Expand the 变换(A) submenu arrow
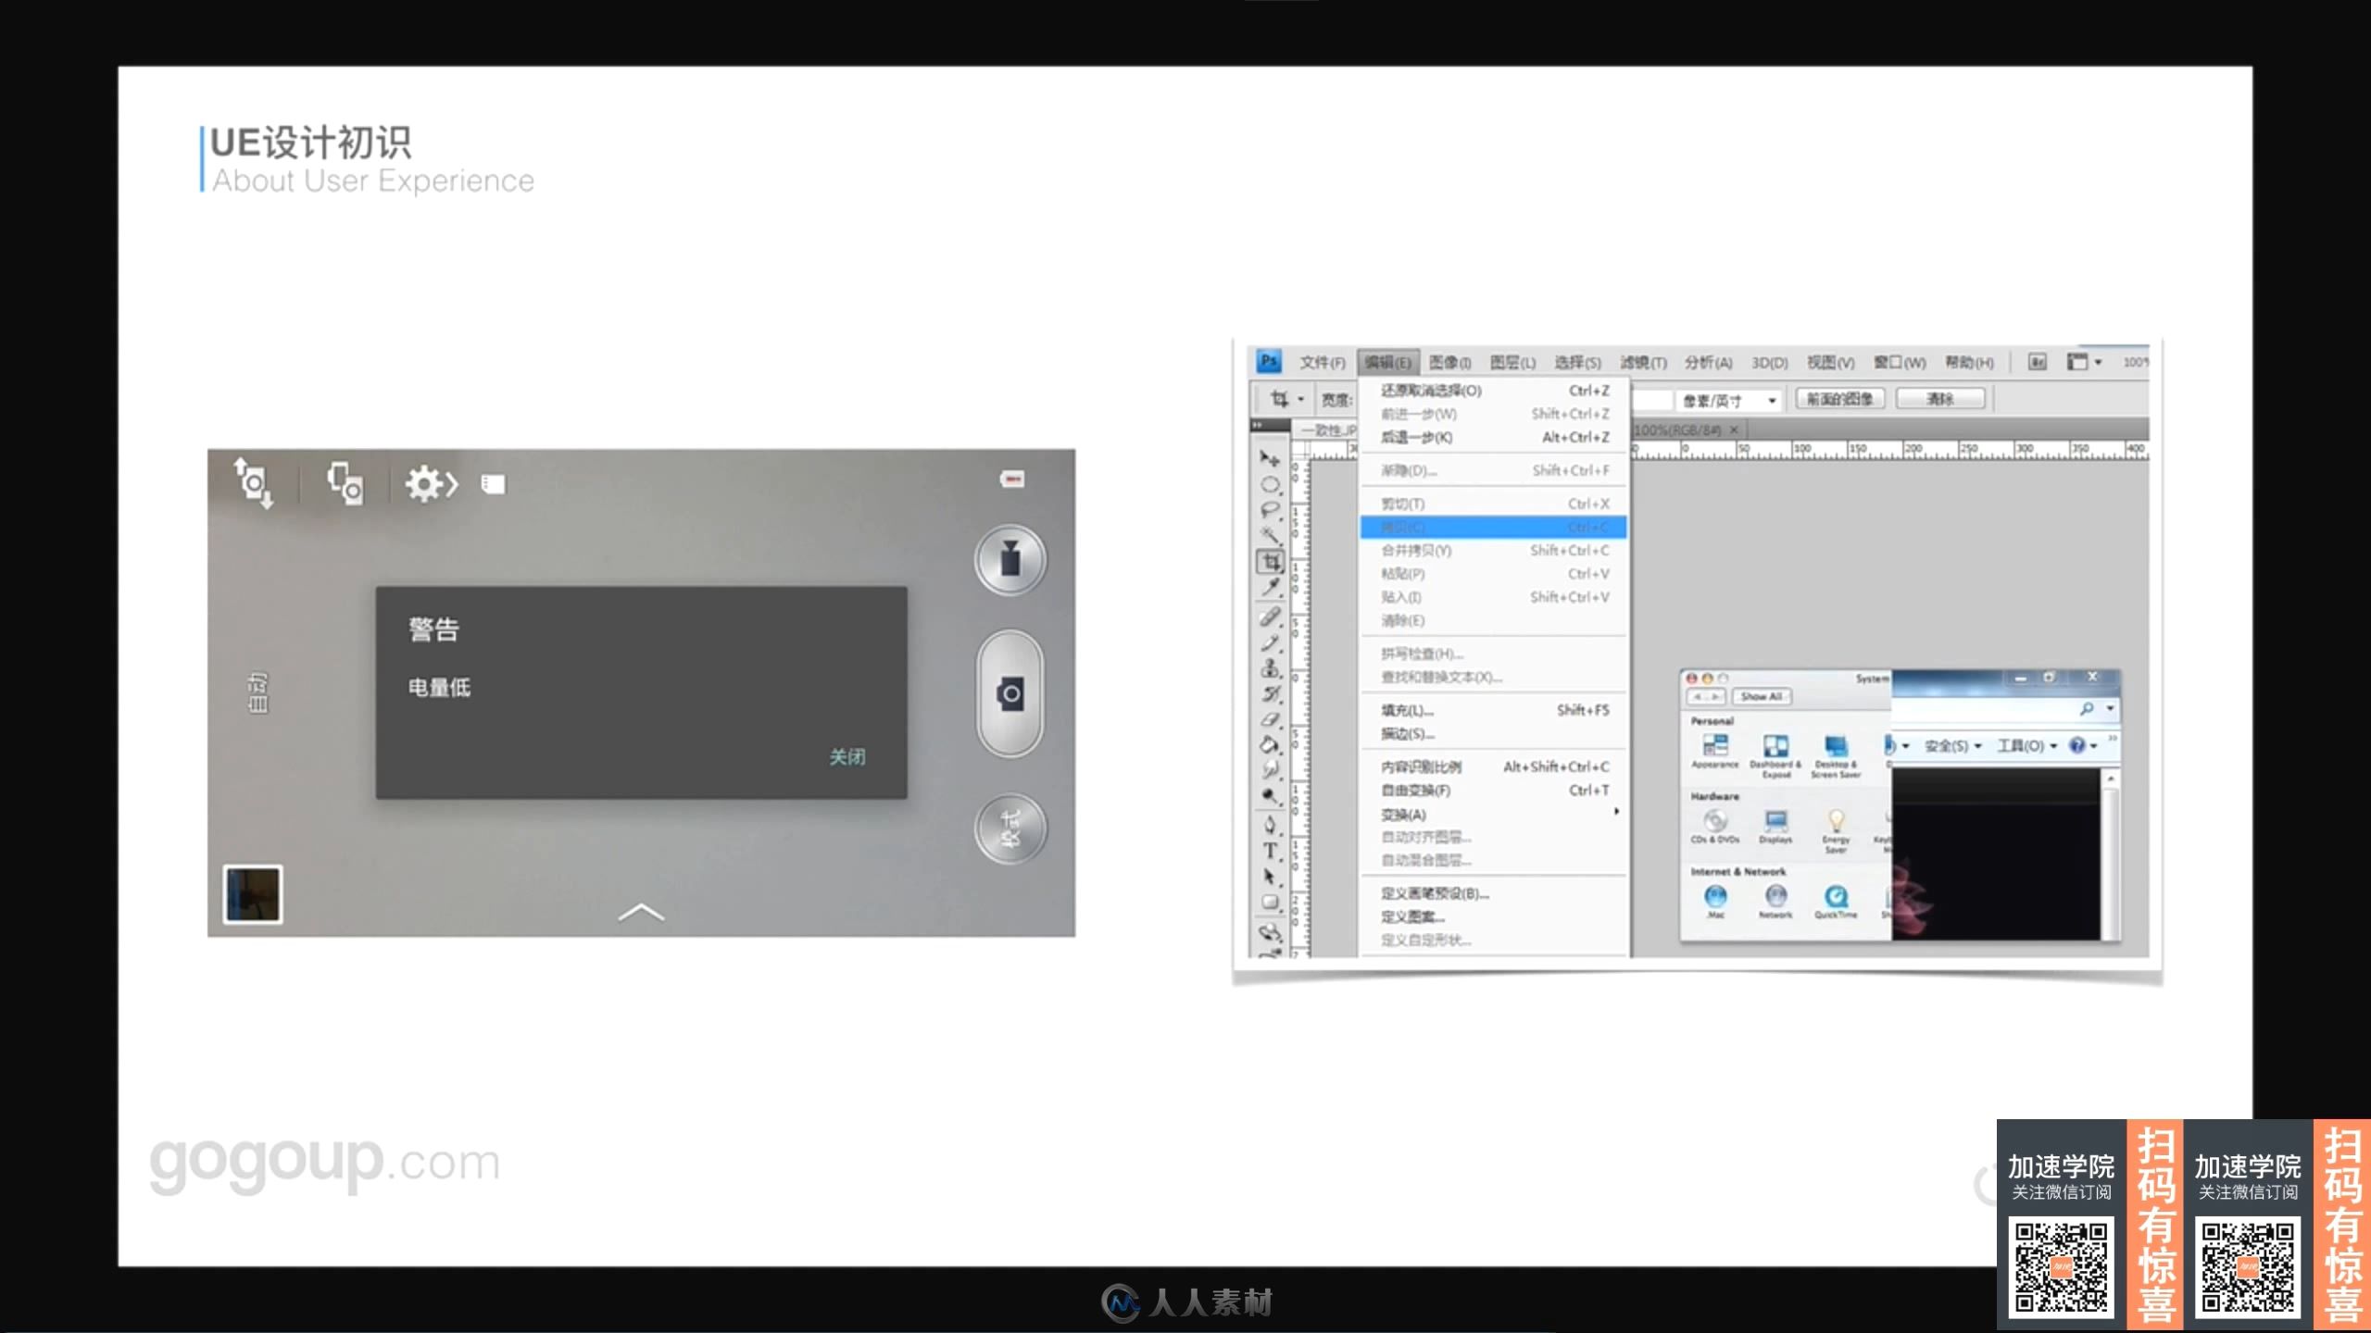The height and width of the screenshot is (1333, 2371). click(1616, 812)
